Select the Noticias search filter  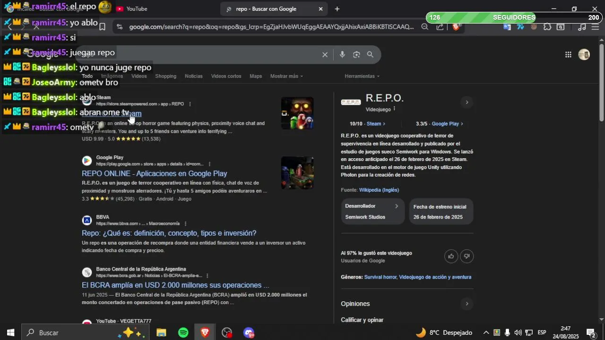click(193, 76)
